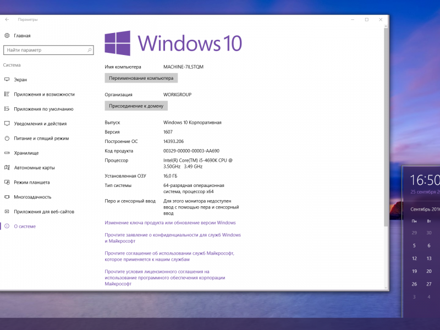Click the Автономные карты map icon
The height and width of the screenshot is (330, 440).
7,168
